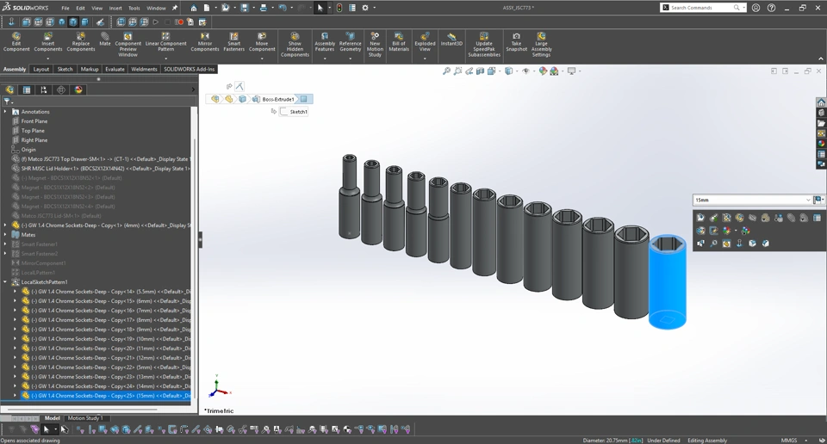Open the Tools menu

(134, 8)
